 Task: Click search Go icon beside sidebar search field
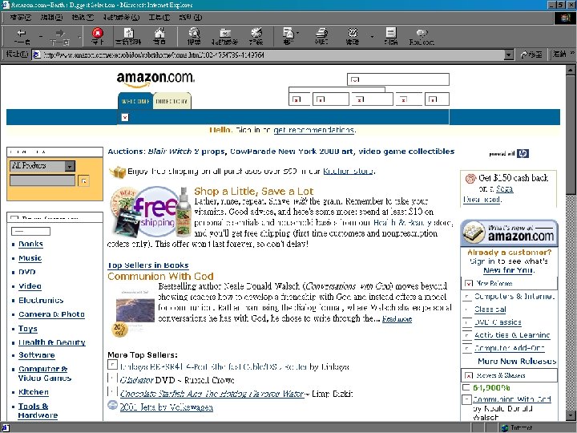click(84, 180)
